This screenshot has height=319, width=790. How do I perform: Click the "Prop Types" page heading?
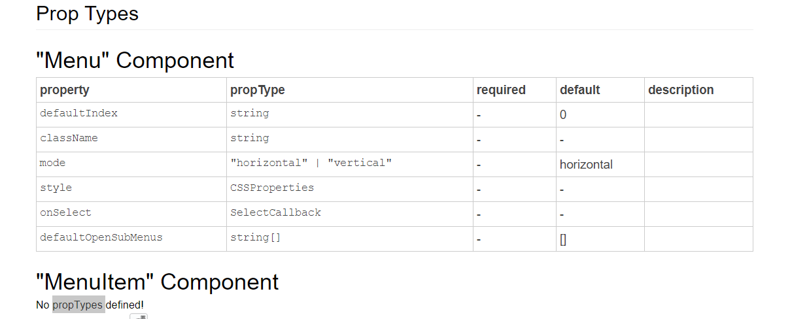[87, 14]
